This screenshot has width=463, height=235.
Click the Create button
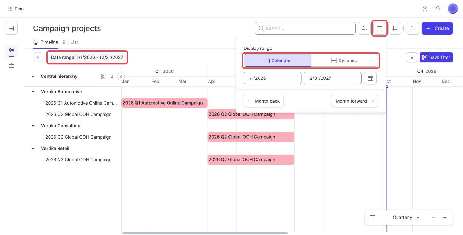(437, 28)
